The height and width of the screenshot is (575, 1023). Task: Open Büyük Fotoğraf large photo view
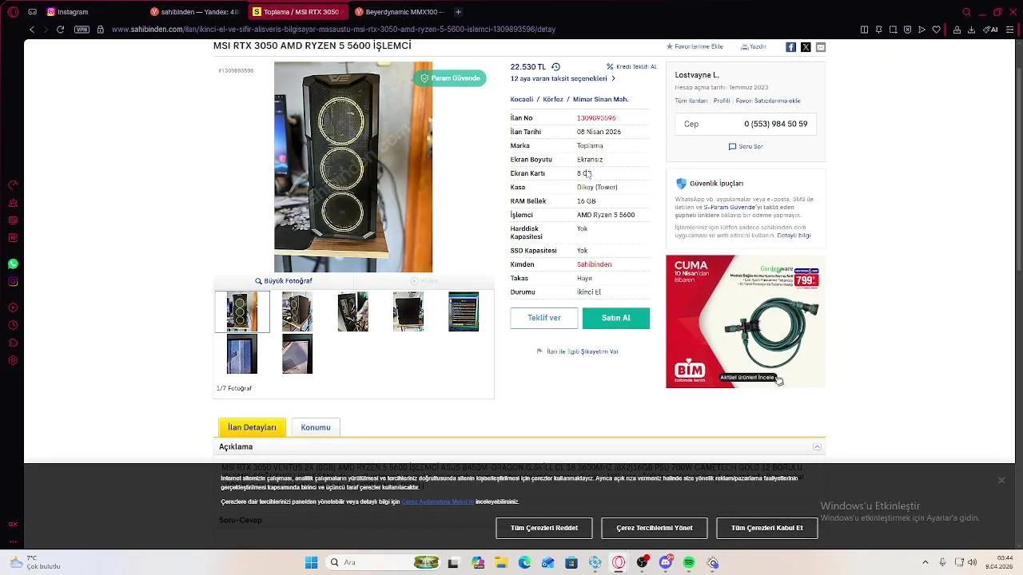[x=284, y=281]
